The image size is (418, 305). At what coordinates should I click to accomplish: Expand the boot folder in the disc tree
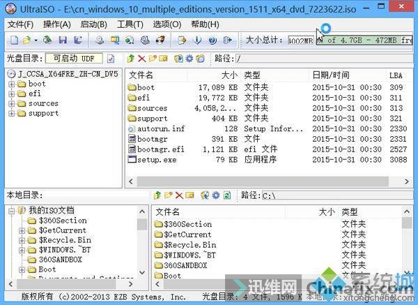pyautogui.click(x=11, y=84)
